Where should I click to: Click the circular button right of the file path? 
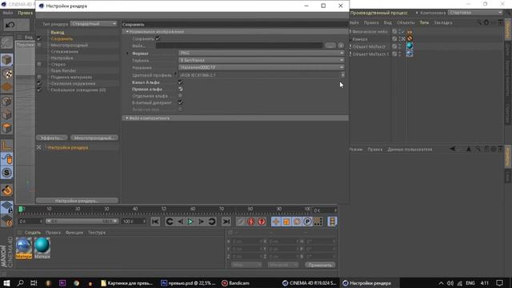coord(341,46)
